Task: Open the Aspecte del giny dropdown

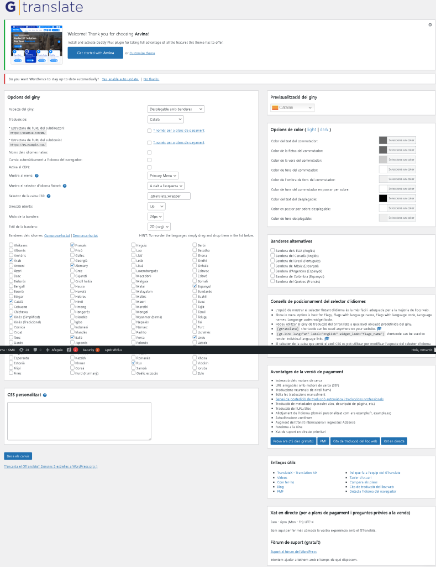Action: click(176, 110)
